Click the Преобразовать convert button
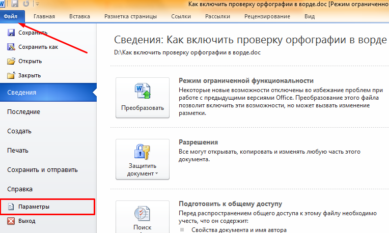The width and height of the screenshot is (389, 233). (x=143, y=98)
